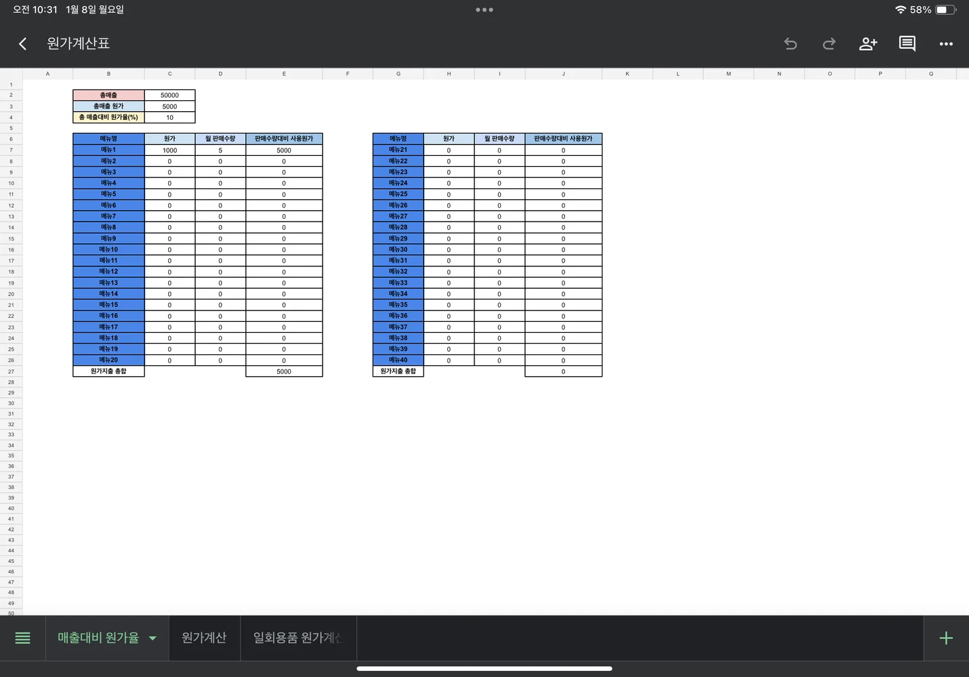Select column E header
969x677 pixels.
[x=284, y=74]
